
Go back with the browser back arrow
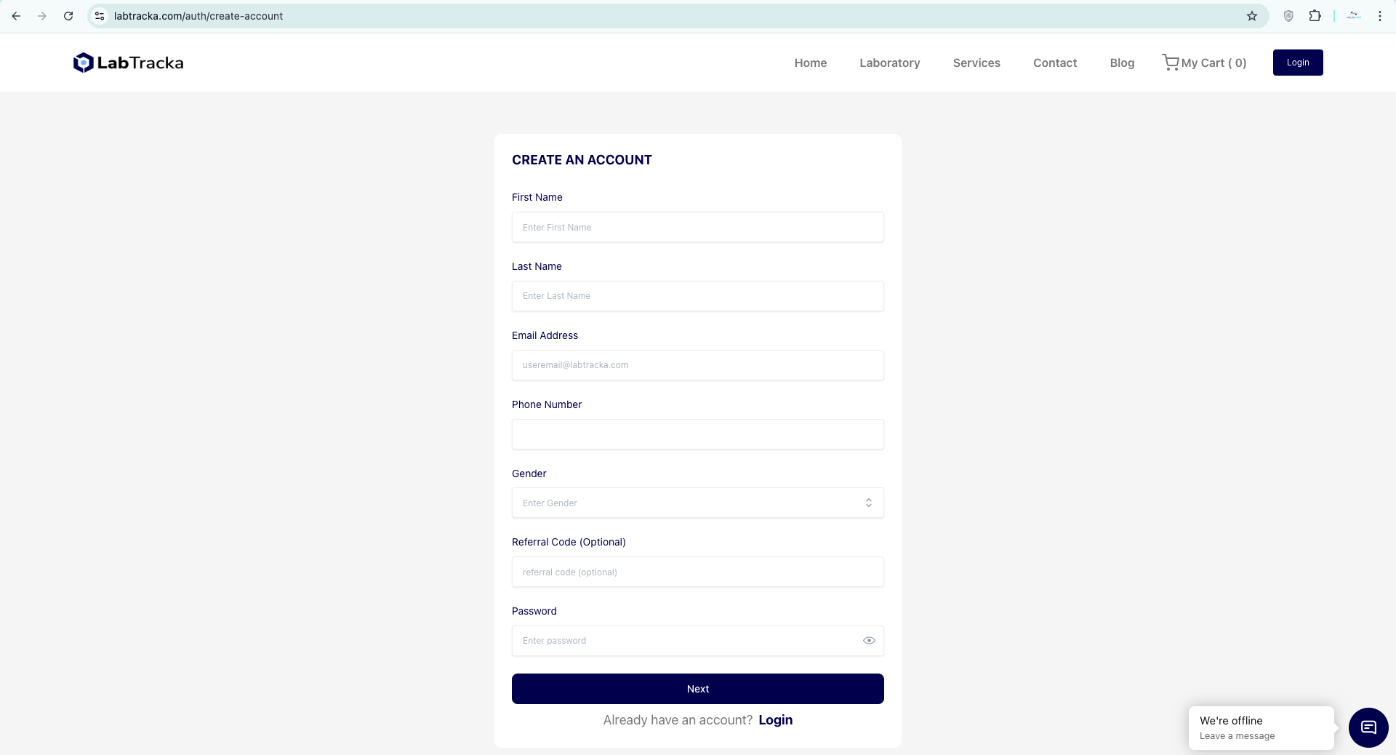16,16
